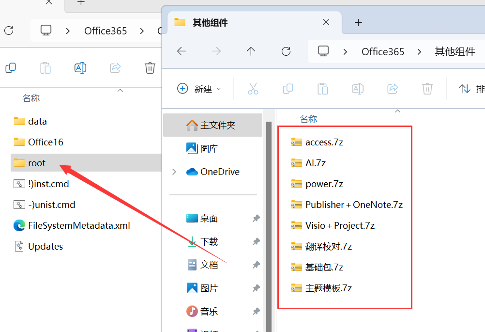Click 其他组件 breadcrumb in address bar
485x332 pixels.
tap(455, 52)
